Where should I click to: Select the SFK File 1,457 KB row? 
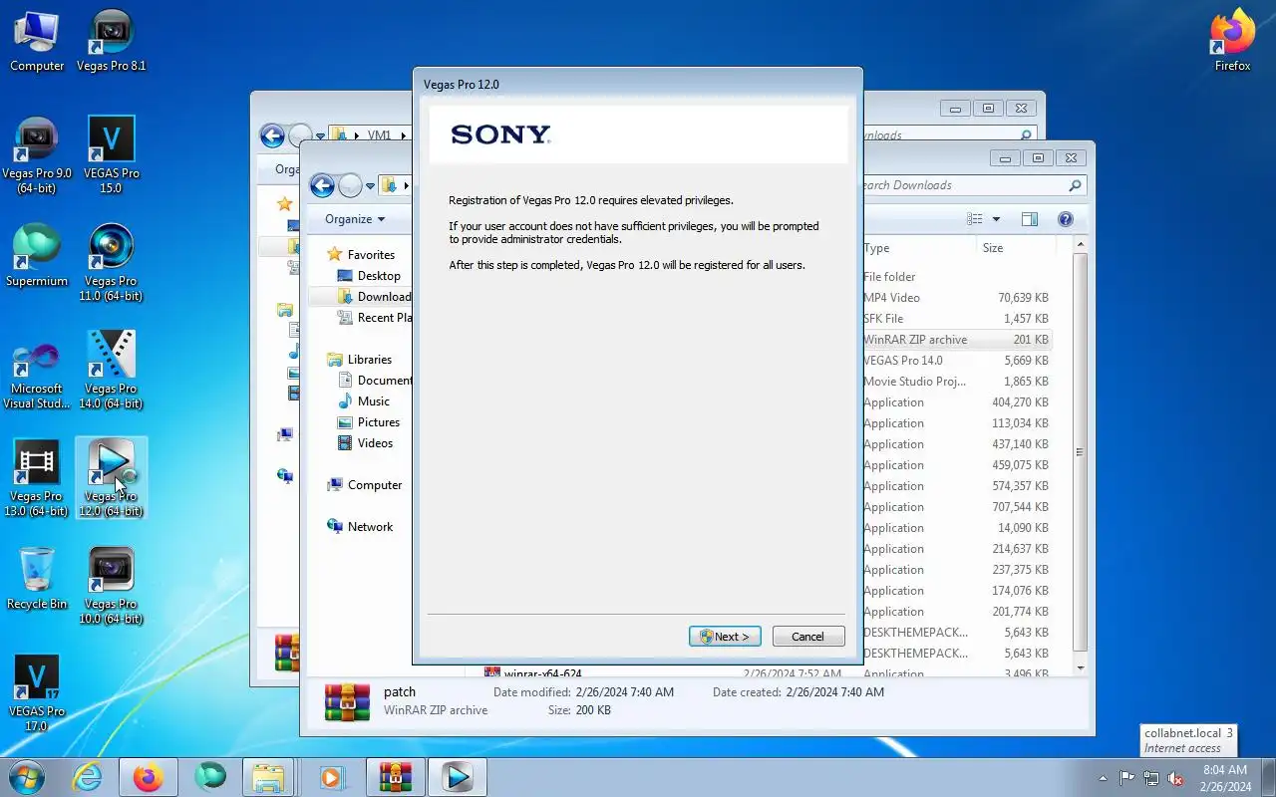(x=956, y=319)
